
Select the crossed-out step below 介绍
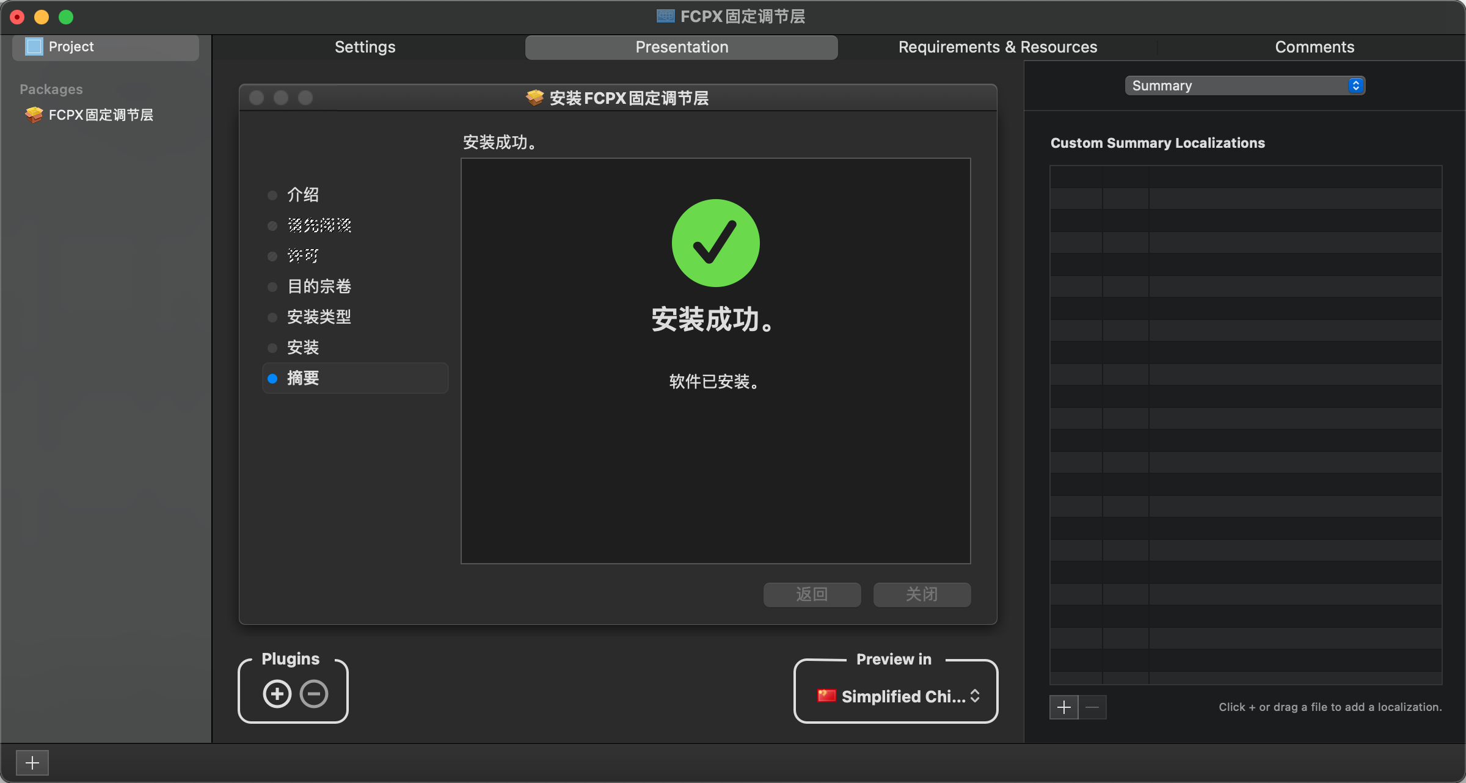[319, 225]
